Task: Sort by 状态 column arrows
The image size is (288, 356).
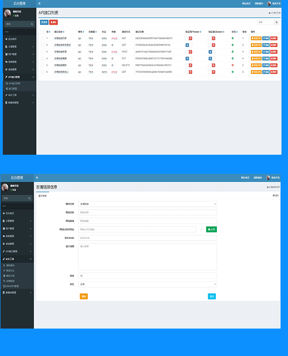Action: (x=237, y=32)
